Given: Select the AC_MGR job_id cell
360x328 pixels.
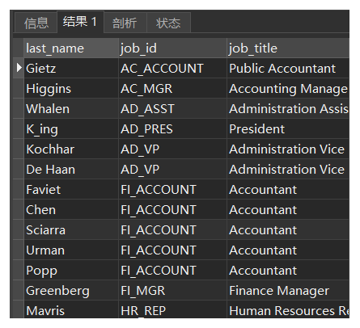Looking at the screenshot, I should (x=172, y=88).
